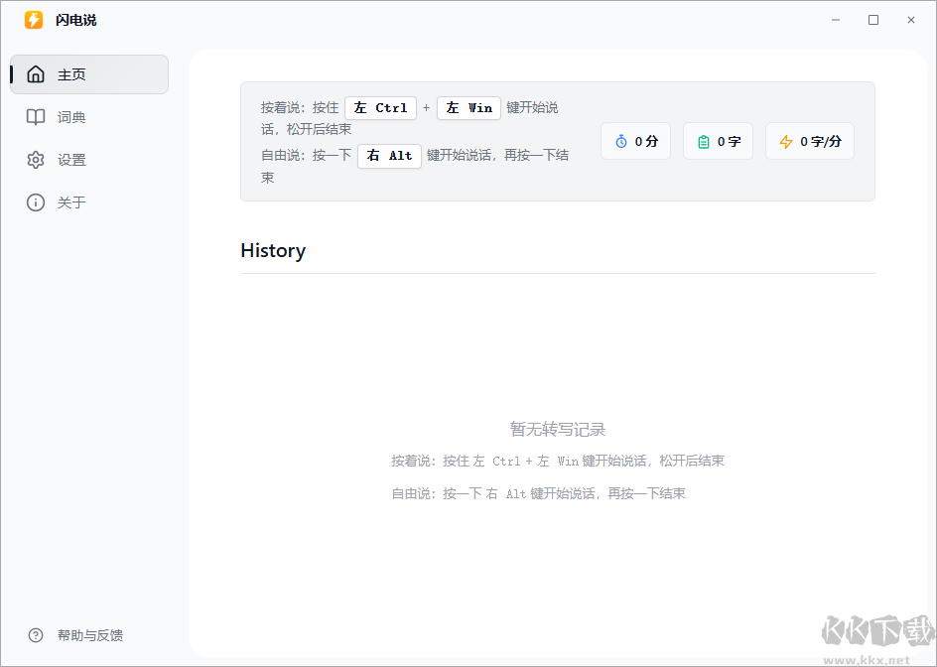Viewport: 937px width, 667px height.
Task: Go to the 设置 sidebar item
Action: click(x=71, y=160)
